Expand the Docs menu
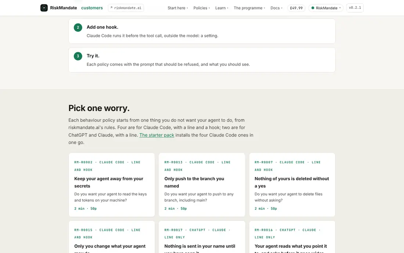This screenshot has height=253, width=404. click(277, 8)
